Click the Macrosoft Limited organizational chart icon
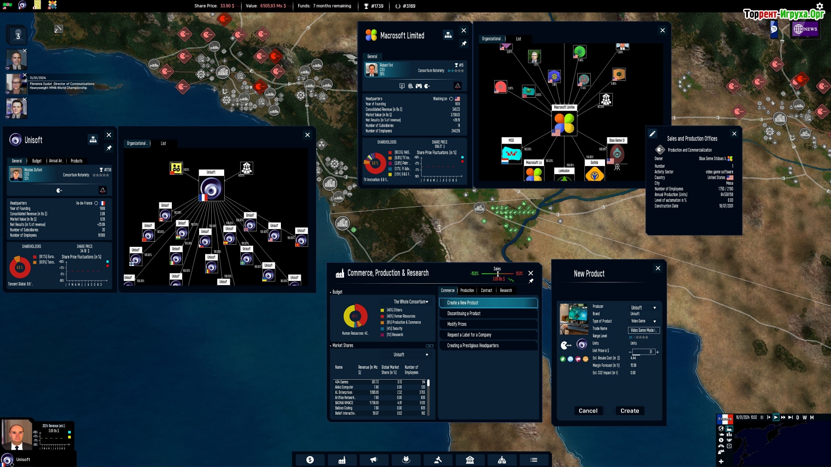 pos(448,35)
